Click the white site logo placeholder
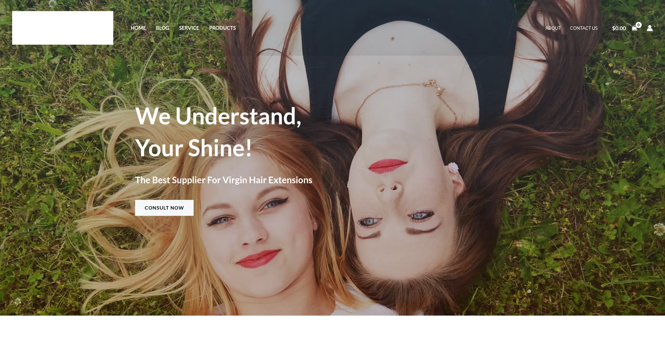 point(63,28)
